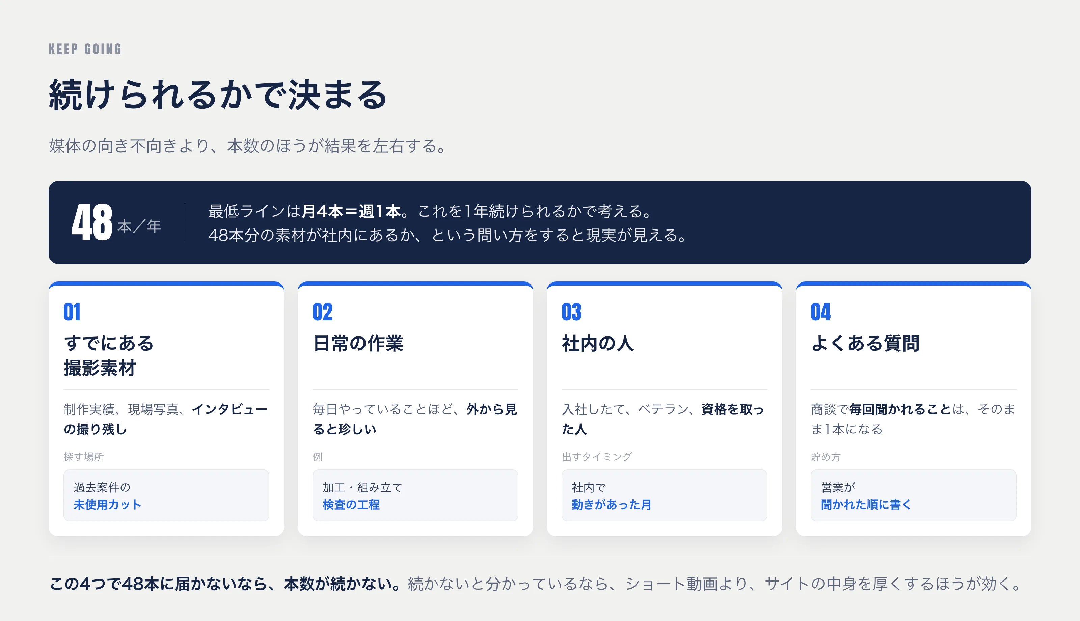This screenshot has width=1080, height=621.
Task: Click the label 貯め方
Action: click(826, 457)
